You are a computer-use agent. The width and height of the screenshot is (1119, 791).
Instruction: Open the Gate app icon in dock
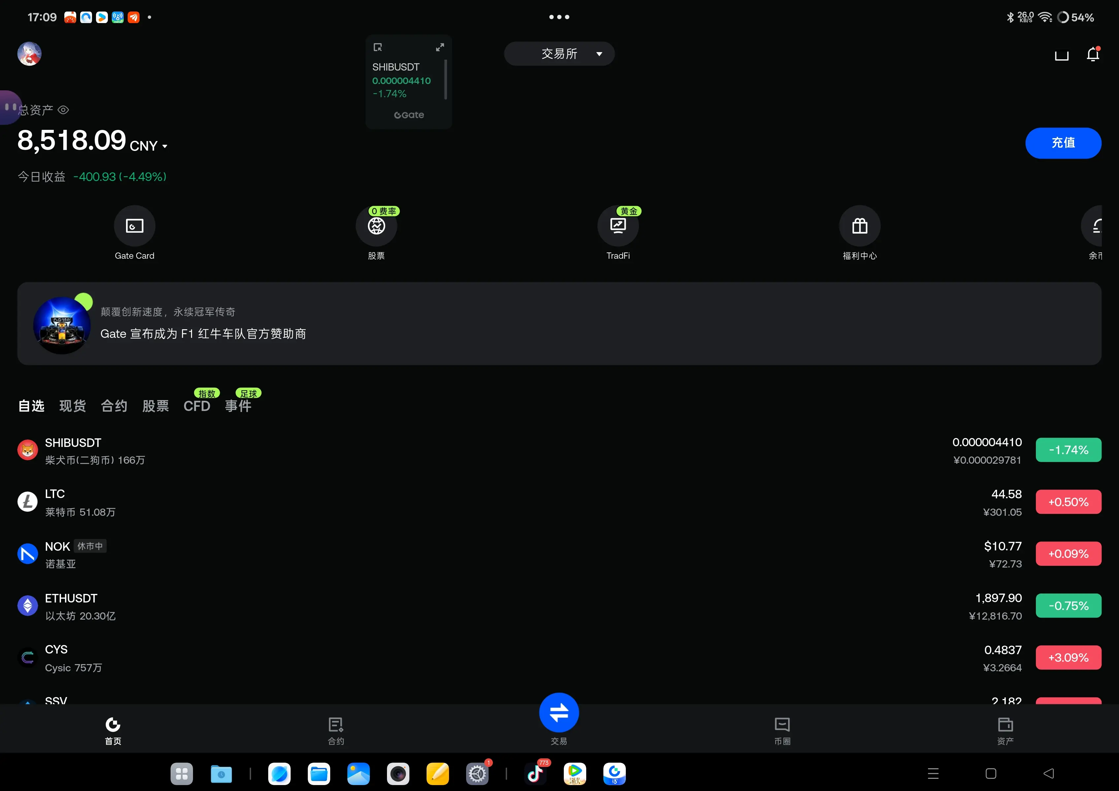614,774
